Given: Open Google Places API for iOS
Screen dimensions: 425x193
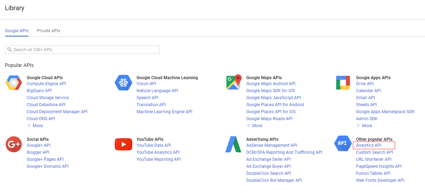Looking at the screenshot, I should [x=271, y=112].
